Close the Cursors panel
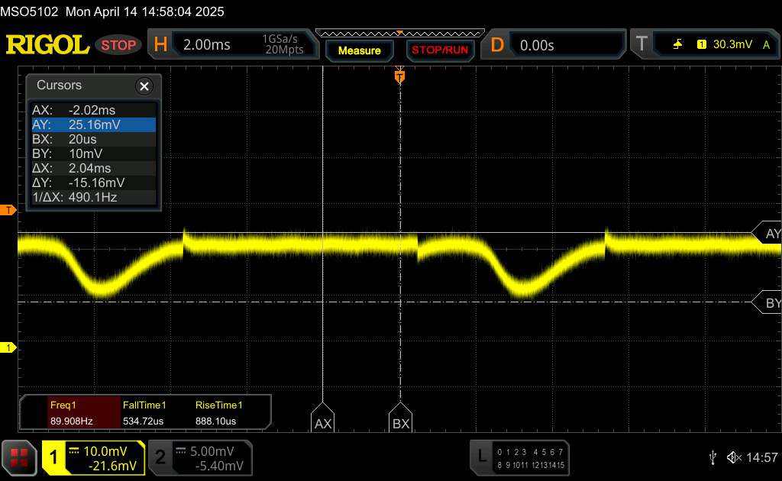782x481 pixels. pos(144,86)
